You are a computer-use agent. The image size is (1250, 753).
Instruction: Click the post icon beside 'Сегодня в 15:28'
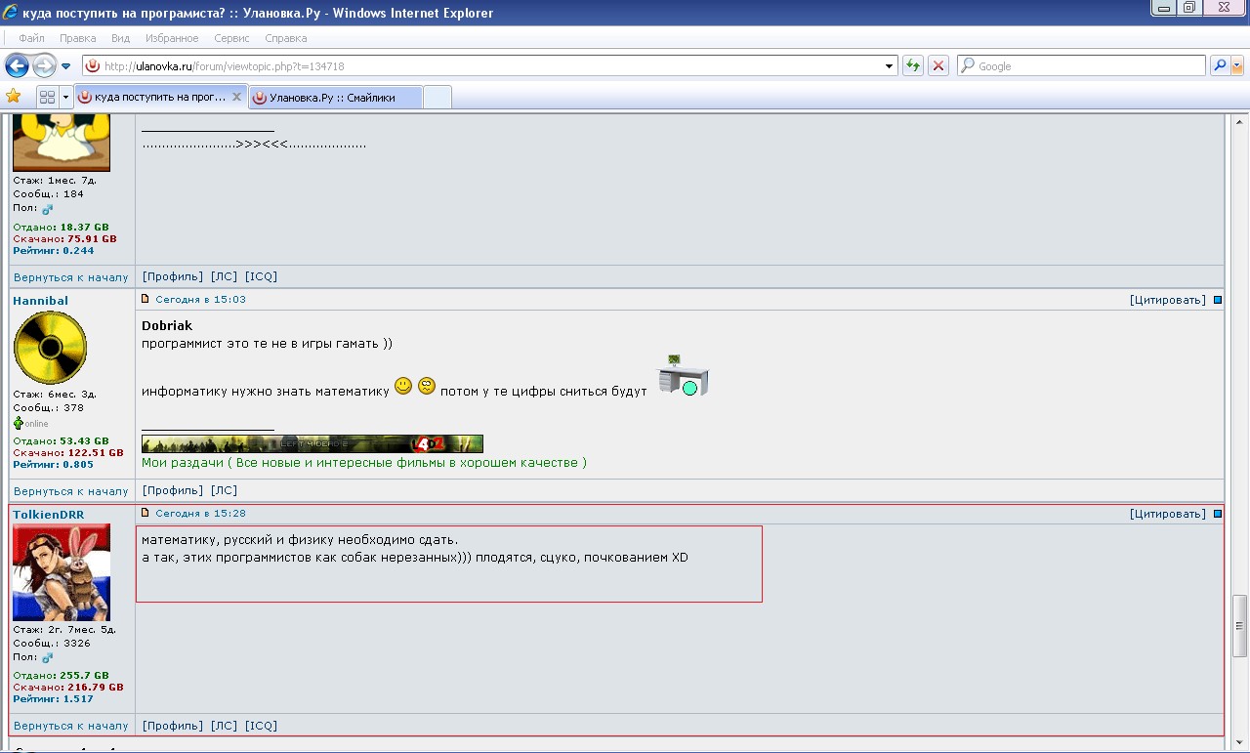pyautogui.click(x=146, y=513)
